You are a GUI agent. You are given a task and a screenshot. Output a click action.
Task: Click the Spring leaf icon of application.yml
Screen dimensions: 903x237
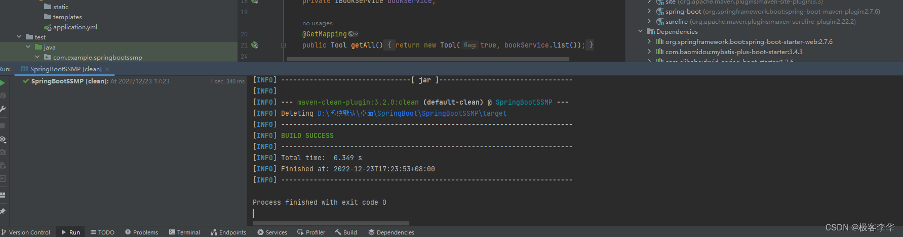pos(48,27)
